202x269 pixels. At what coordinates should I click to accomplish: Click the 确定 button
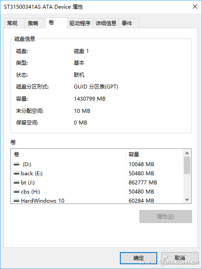[139, 258]
